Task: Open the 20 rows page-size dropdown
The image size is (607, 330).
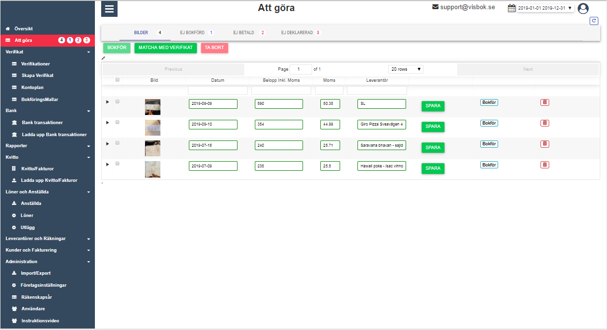Action: click(x=406, y=69)
